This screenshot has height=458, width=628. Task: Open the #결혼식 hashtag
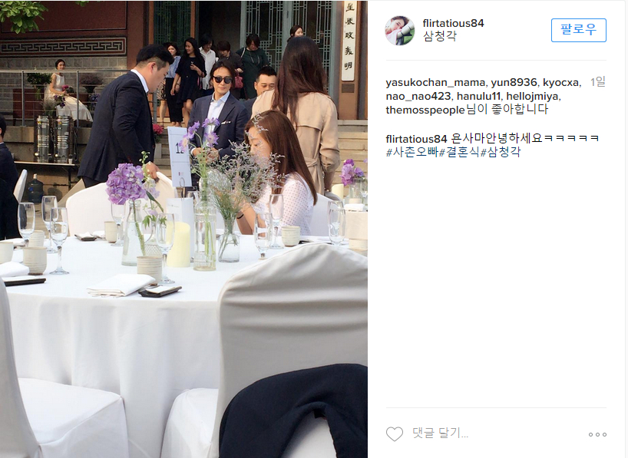[459, 152]
